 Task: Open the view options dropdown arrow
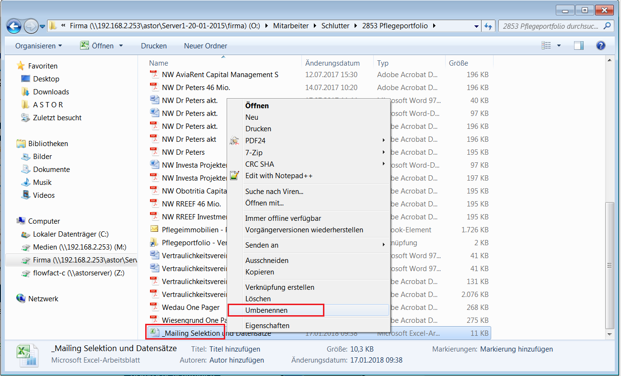pyautogui.click(x=559, y=46)
